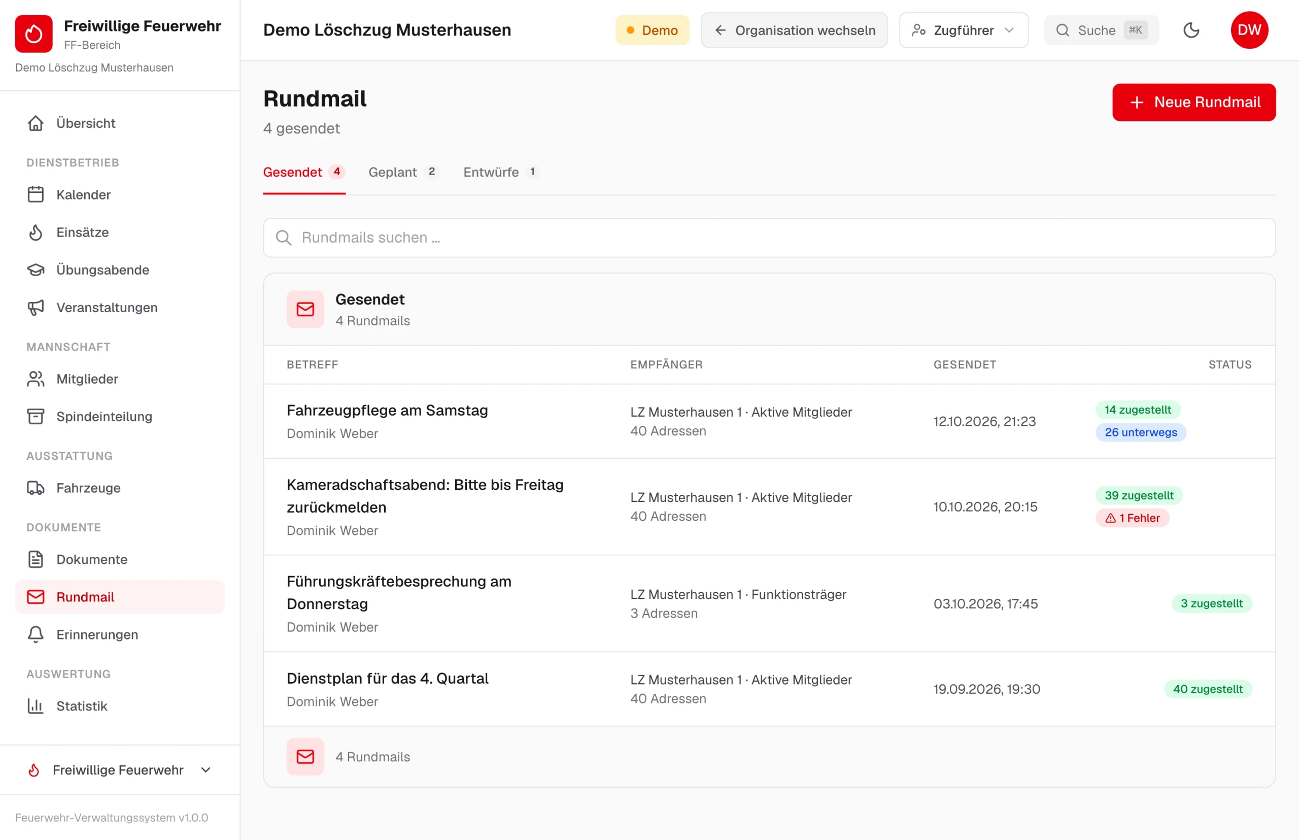Open Kalender in the sidebar
Viewport: 1299px width, 840px height.
pyautogui.click(x=120, y=195)
